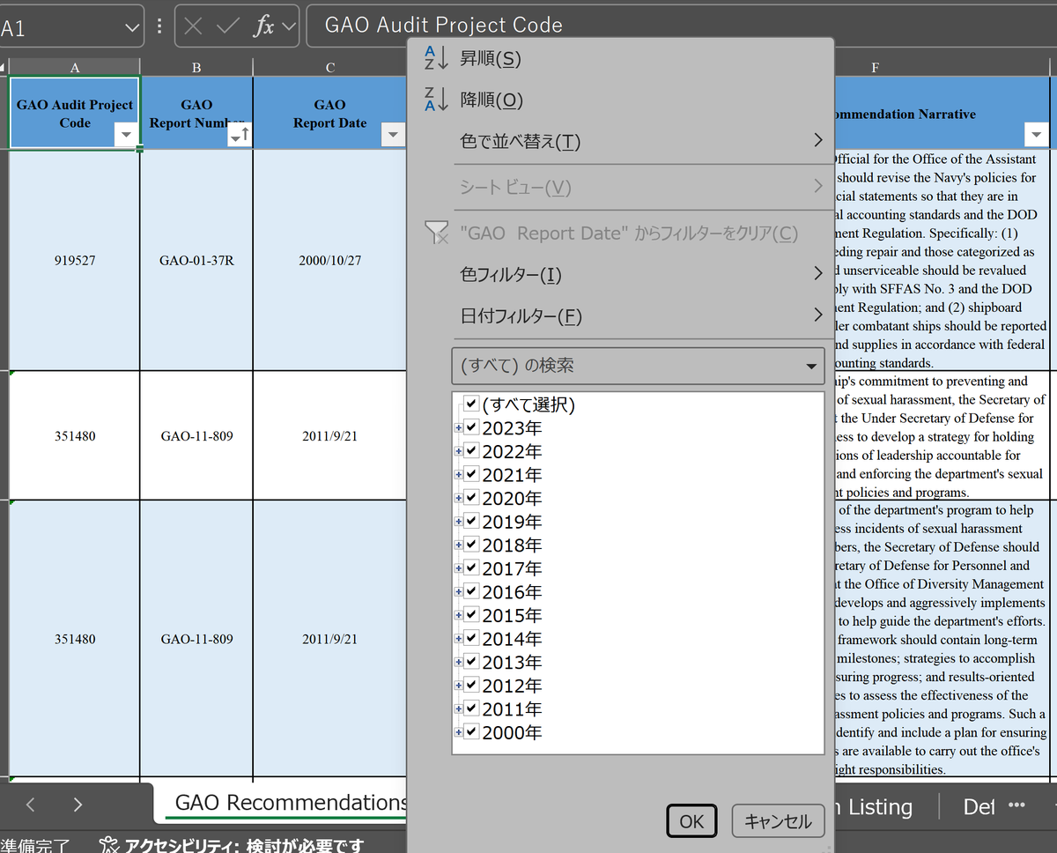Click cell containing GAO-01-37R
1057x853 pixels.
(x=196, y=261)
